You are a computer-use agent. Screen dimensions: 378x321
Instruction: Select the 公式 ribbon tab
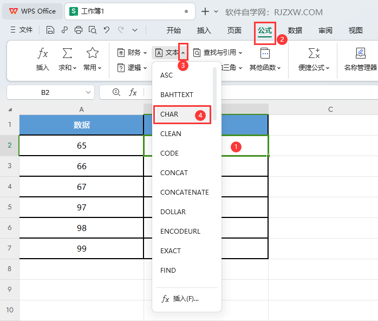point(265,31)
